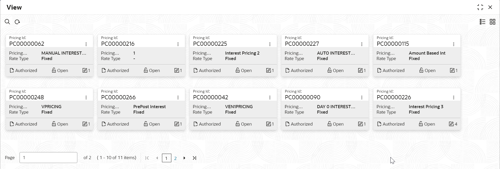Go to next page arrow
Viewport: 500px width, 169px height.
184,158
